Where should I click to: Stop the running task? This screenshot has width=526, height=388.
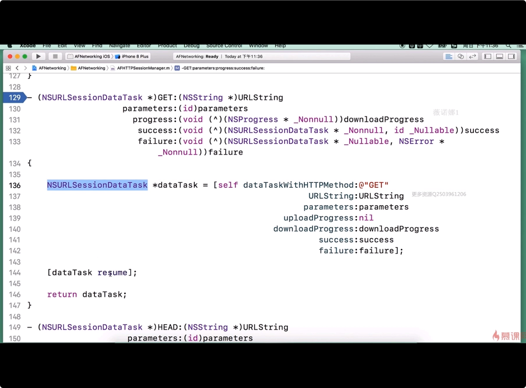pos(55,56)
